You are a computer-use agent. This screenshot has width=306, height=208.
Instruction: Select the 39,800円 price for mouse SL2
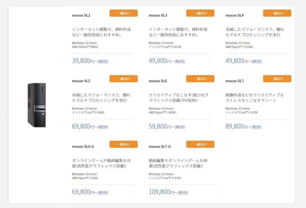pos(90,61)
